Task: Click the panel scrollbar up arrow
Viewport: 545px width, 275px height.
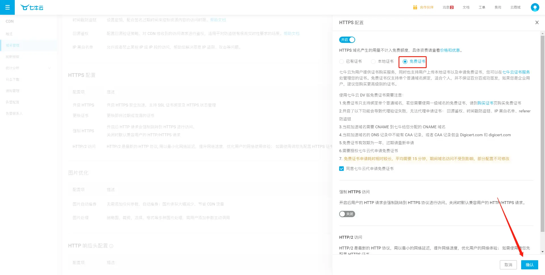Action: pyautogui.click(x=542, y=33)
